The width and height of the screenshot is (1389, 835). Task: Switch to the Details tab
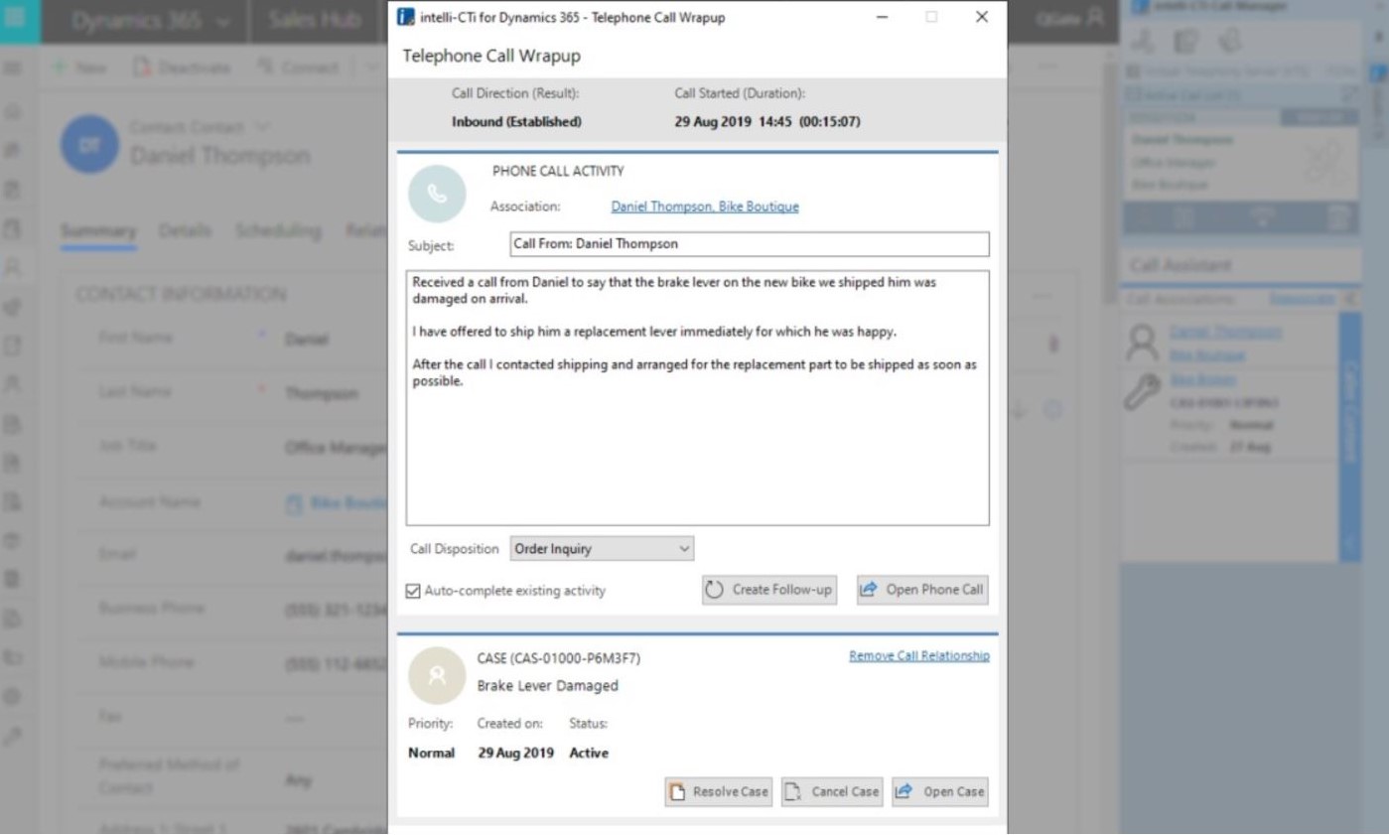point(185,230)
